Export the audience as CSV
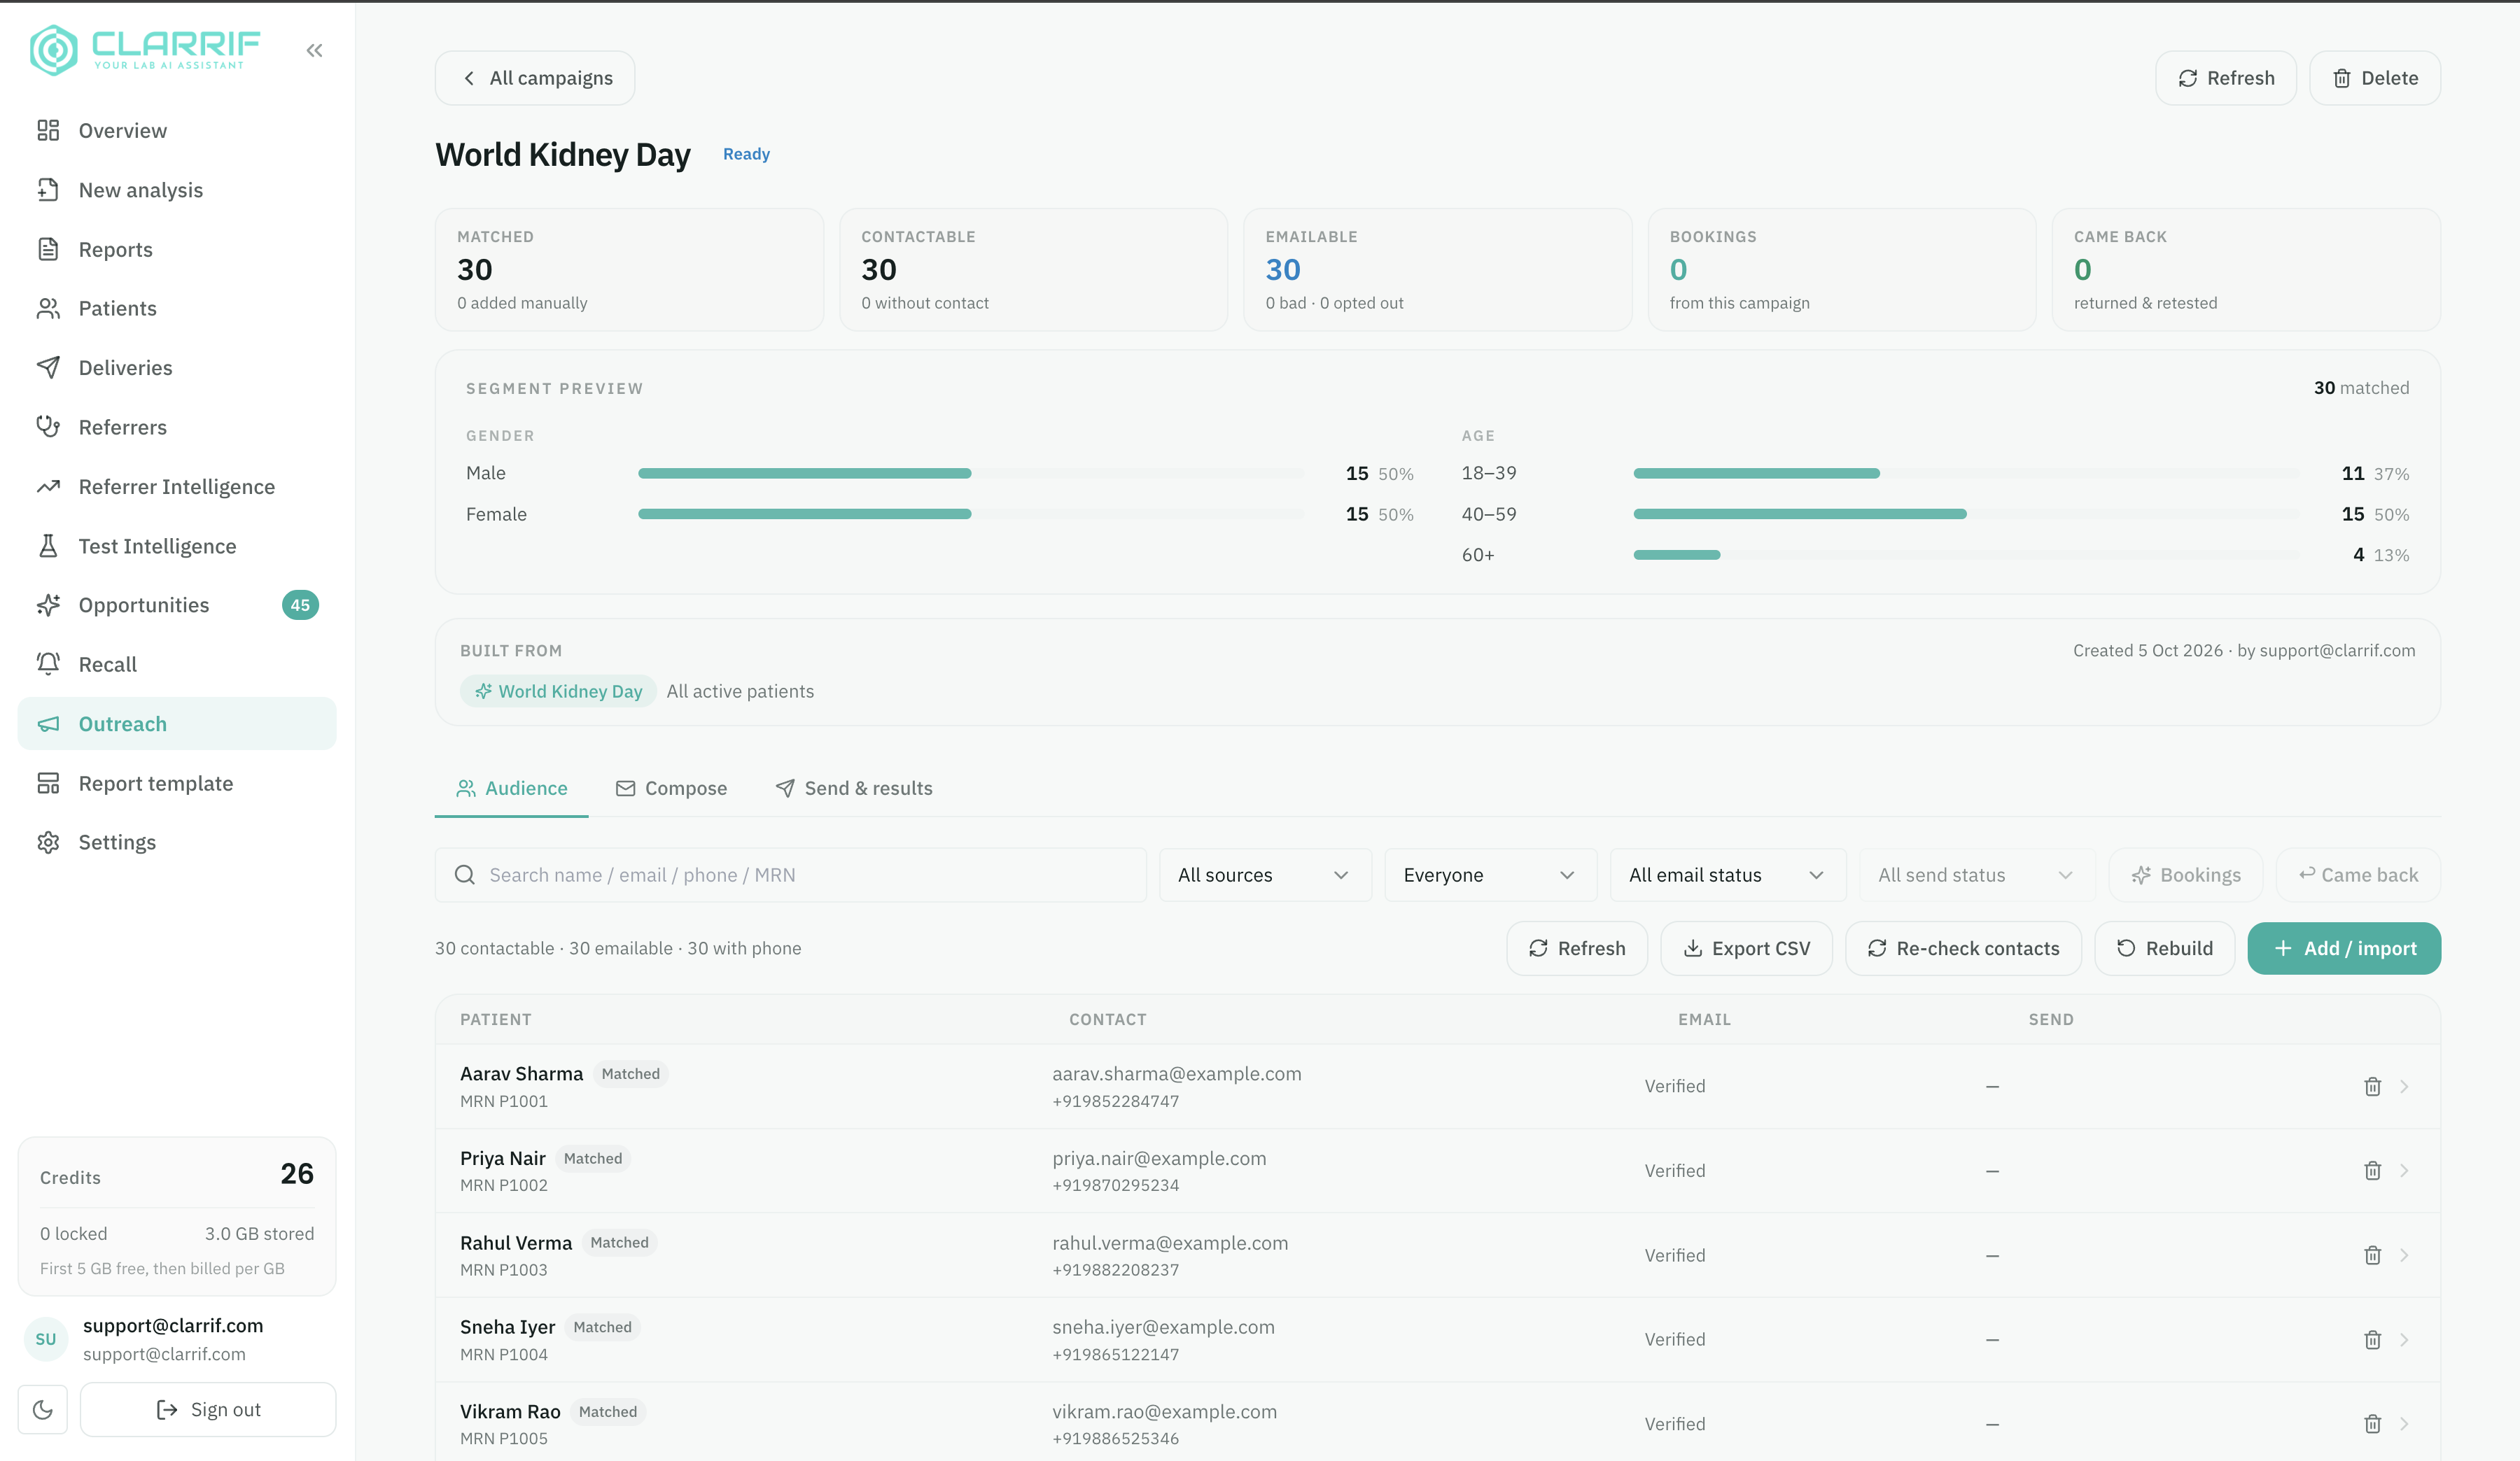Image resolution: width=2520 pixels, height=1461 pixels. (1746, 948)
